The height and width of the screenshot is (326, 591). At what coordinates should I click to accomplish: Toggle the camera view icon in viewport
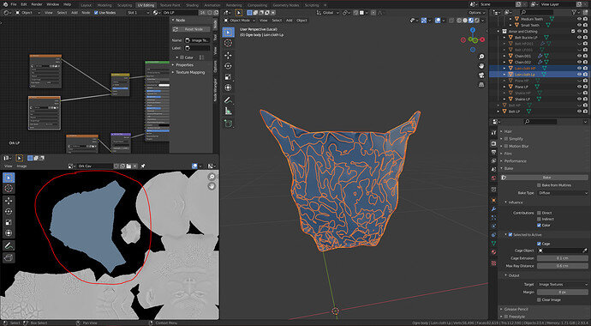pos(481,75)
